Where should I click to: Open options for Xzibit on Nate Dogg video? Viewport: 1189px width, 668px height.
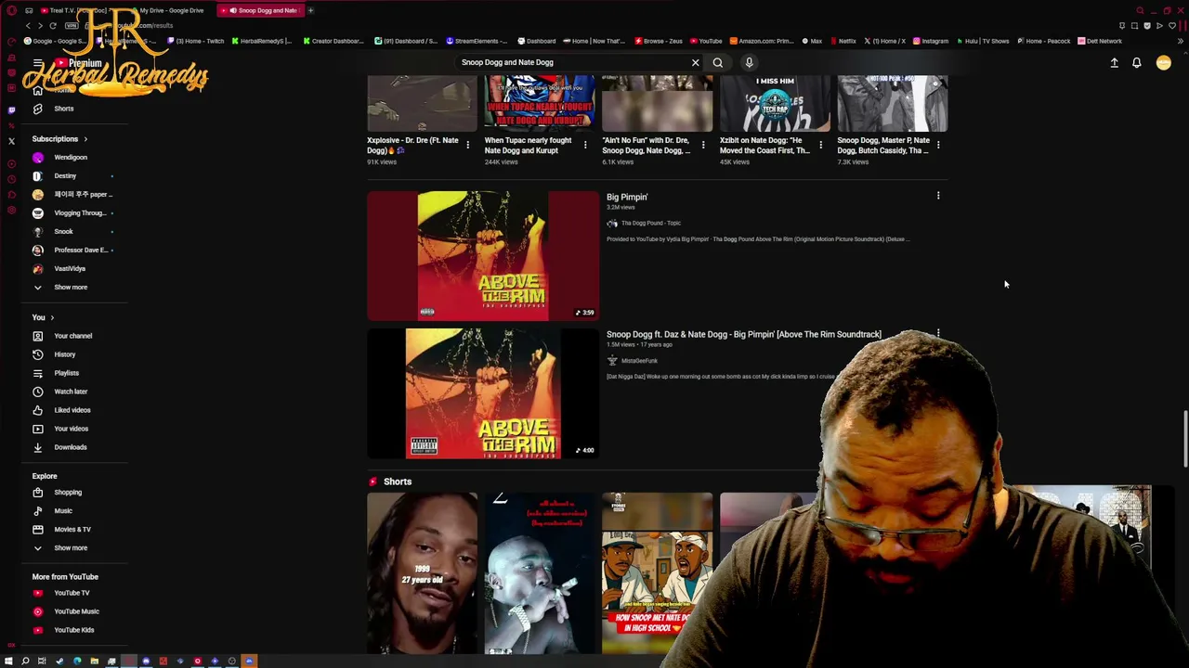tap(820, 145)
